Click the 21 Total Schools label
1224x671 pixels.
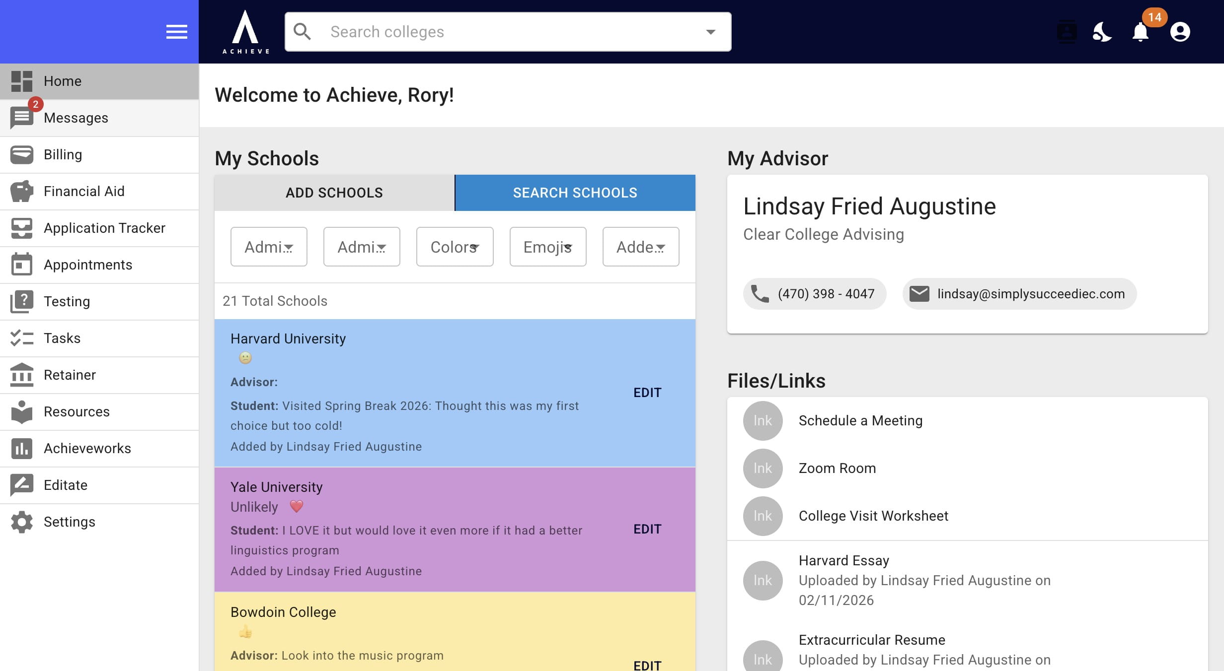(x=275, y=301)
